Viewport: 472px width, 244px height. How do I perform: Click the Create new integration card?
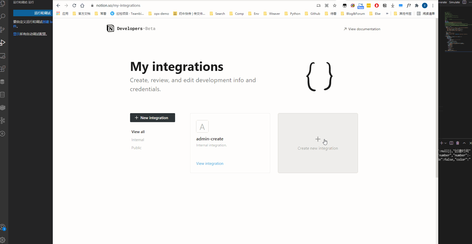[318, 143]
